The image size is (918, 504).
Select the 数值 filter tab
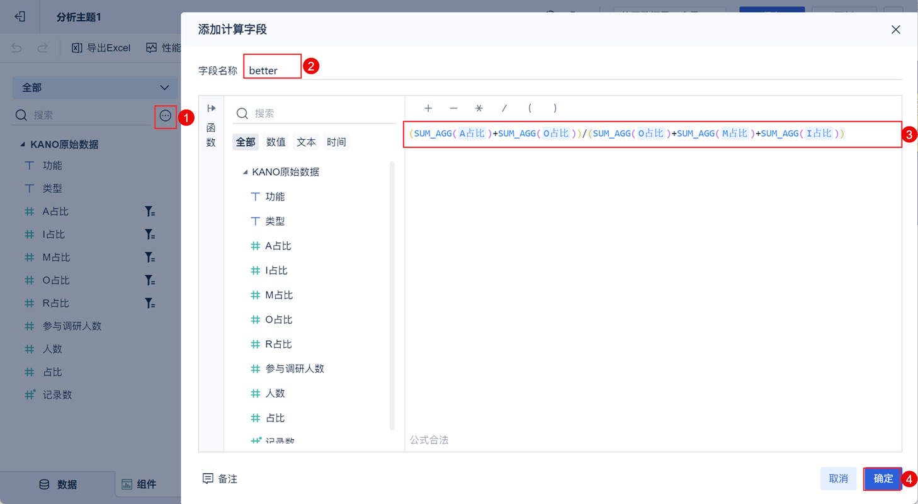[x=276, y=142]
